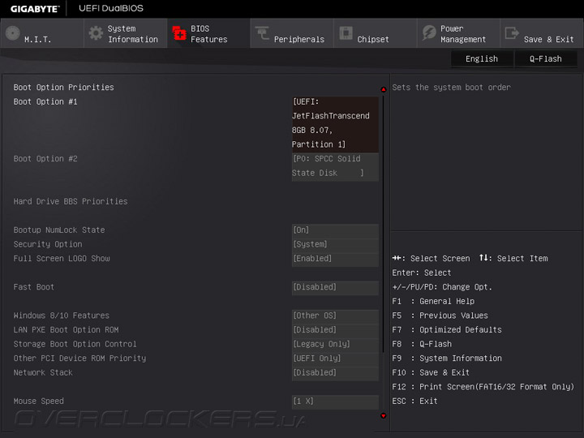Click the red BIOS Features icon

[x=179, y=33]
